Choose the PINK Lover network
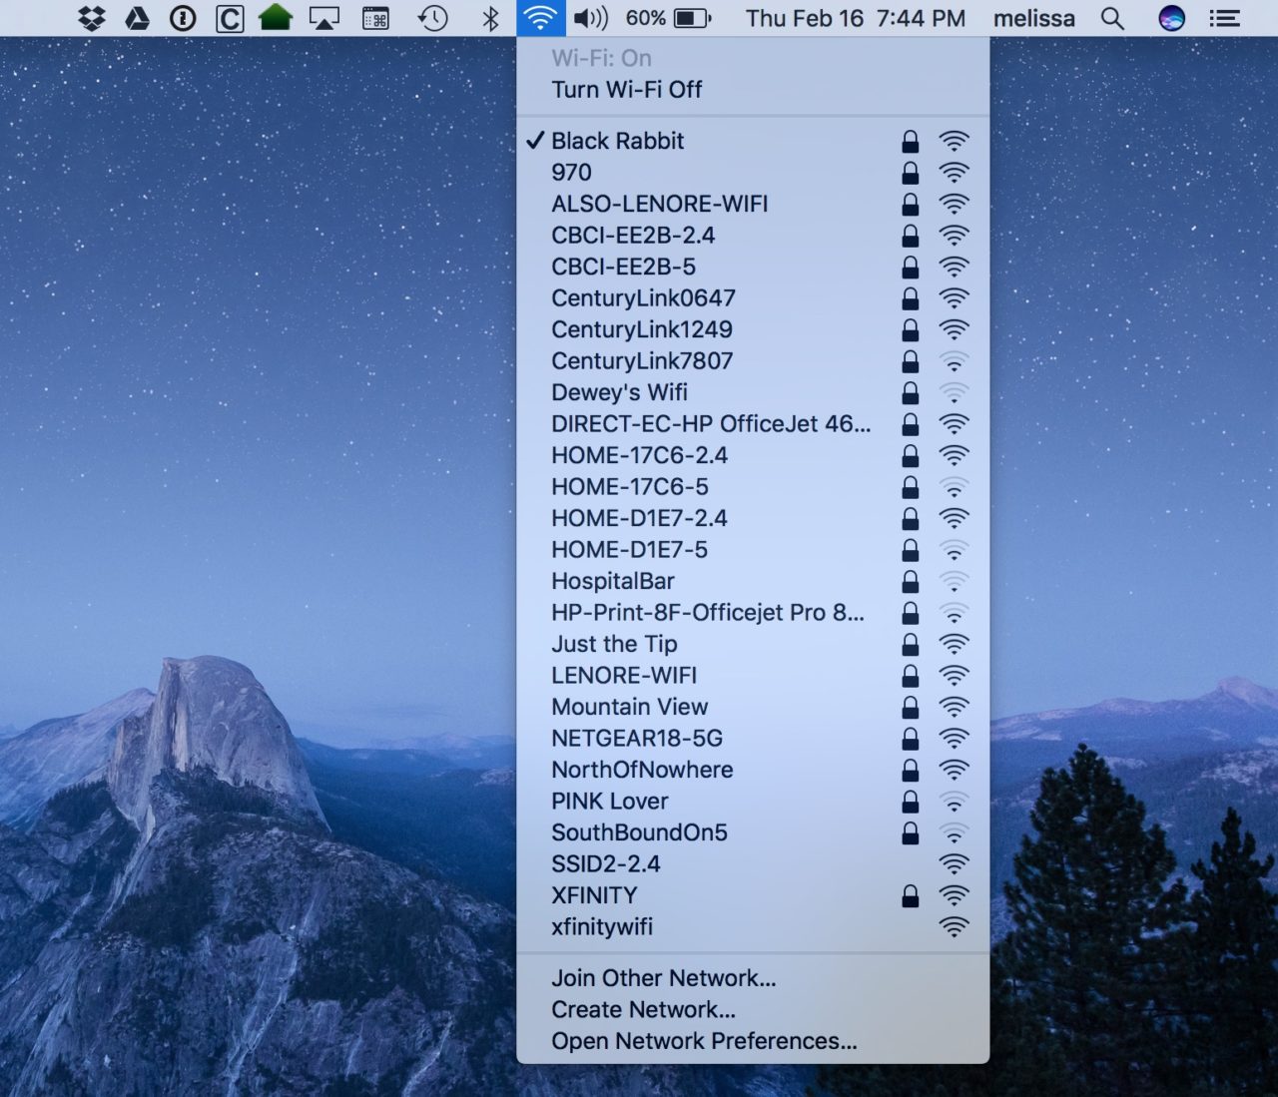Viewport: 1278px width, 1097px height. tap(753, 802)
